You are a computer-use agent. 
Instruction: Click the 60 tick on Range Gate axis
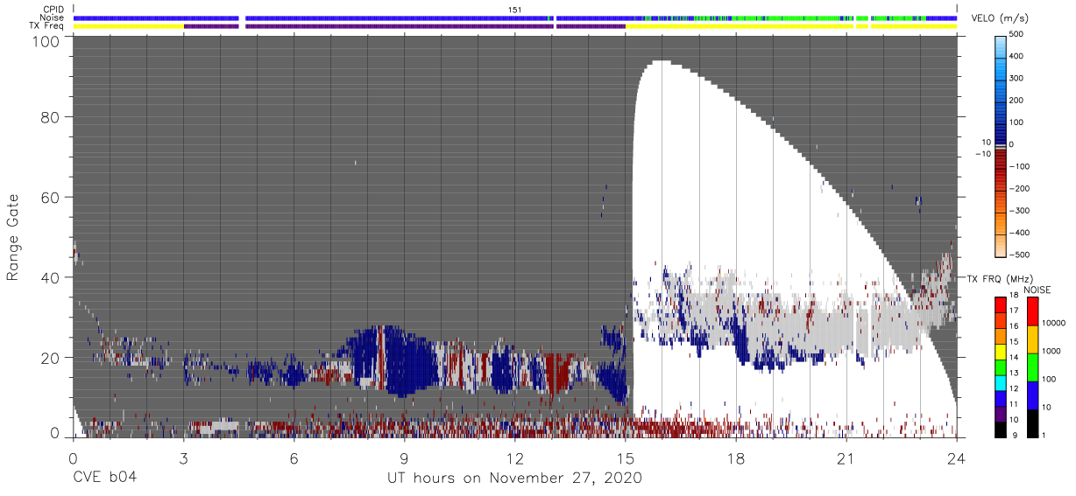click(50, 197)
